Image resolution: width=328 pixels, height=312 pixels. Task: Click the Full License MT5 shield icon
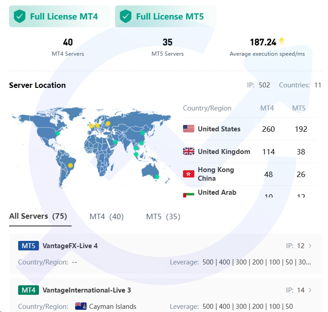125,16
